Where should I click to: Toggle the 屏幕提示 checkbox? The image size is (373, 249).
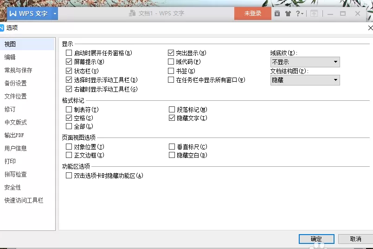pyautogui.click(x=69, y=62)
